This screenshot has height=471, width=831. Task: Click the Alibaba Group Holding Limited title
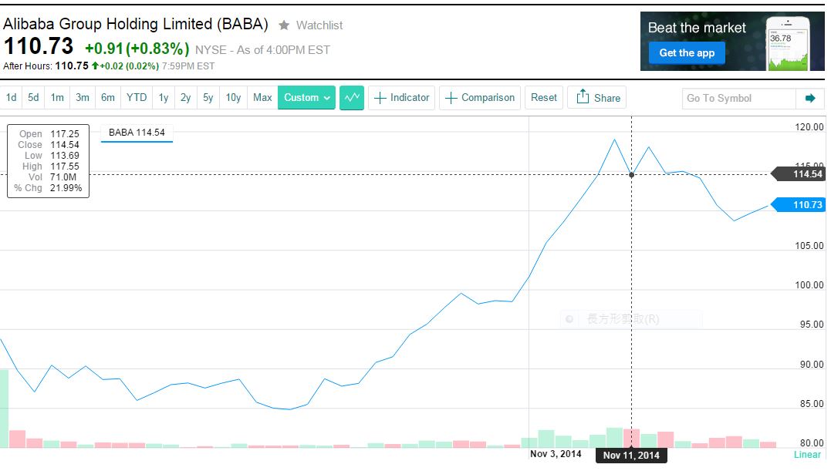[136, 24]
